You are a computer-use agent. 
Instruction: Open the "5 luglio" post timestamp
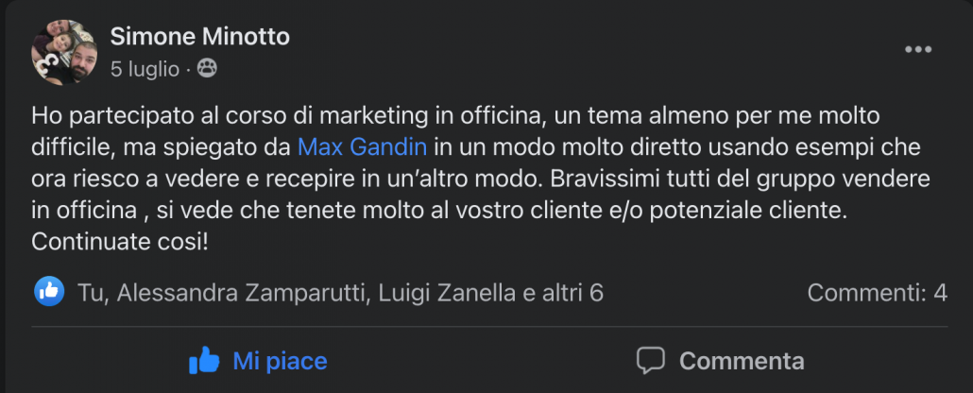(x=145, y=68)
